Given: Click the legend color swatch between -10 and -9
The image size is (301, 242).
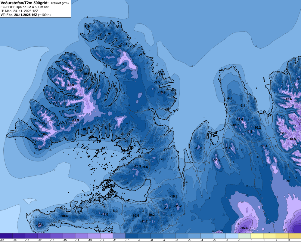Looking at the screenshot, I should click(x=132, y=236).
